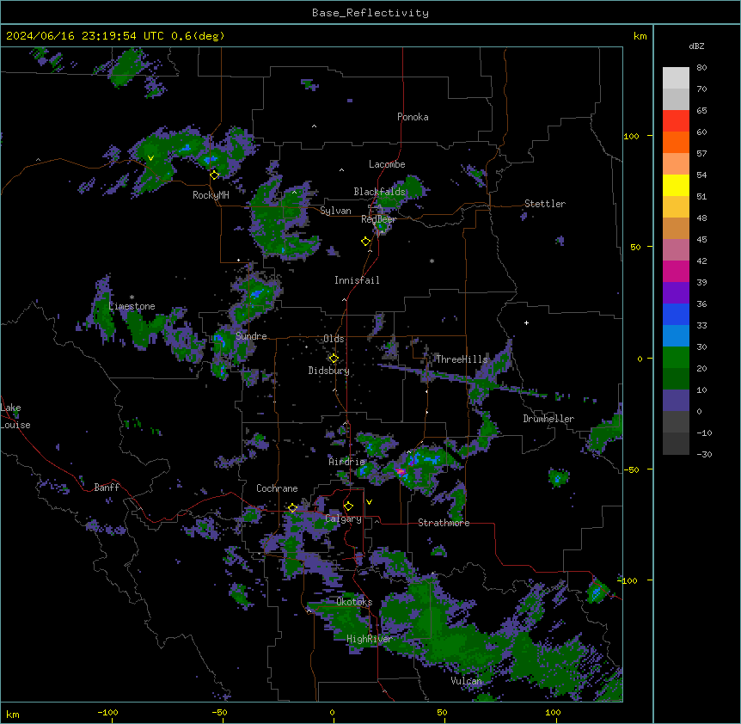Pick the yellow 51-54 dBZ legend swatch
This screenshot has height=724, width=741.
point(676,185)
